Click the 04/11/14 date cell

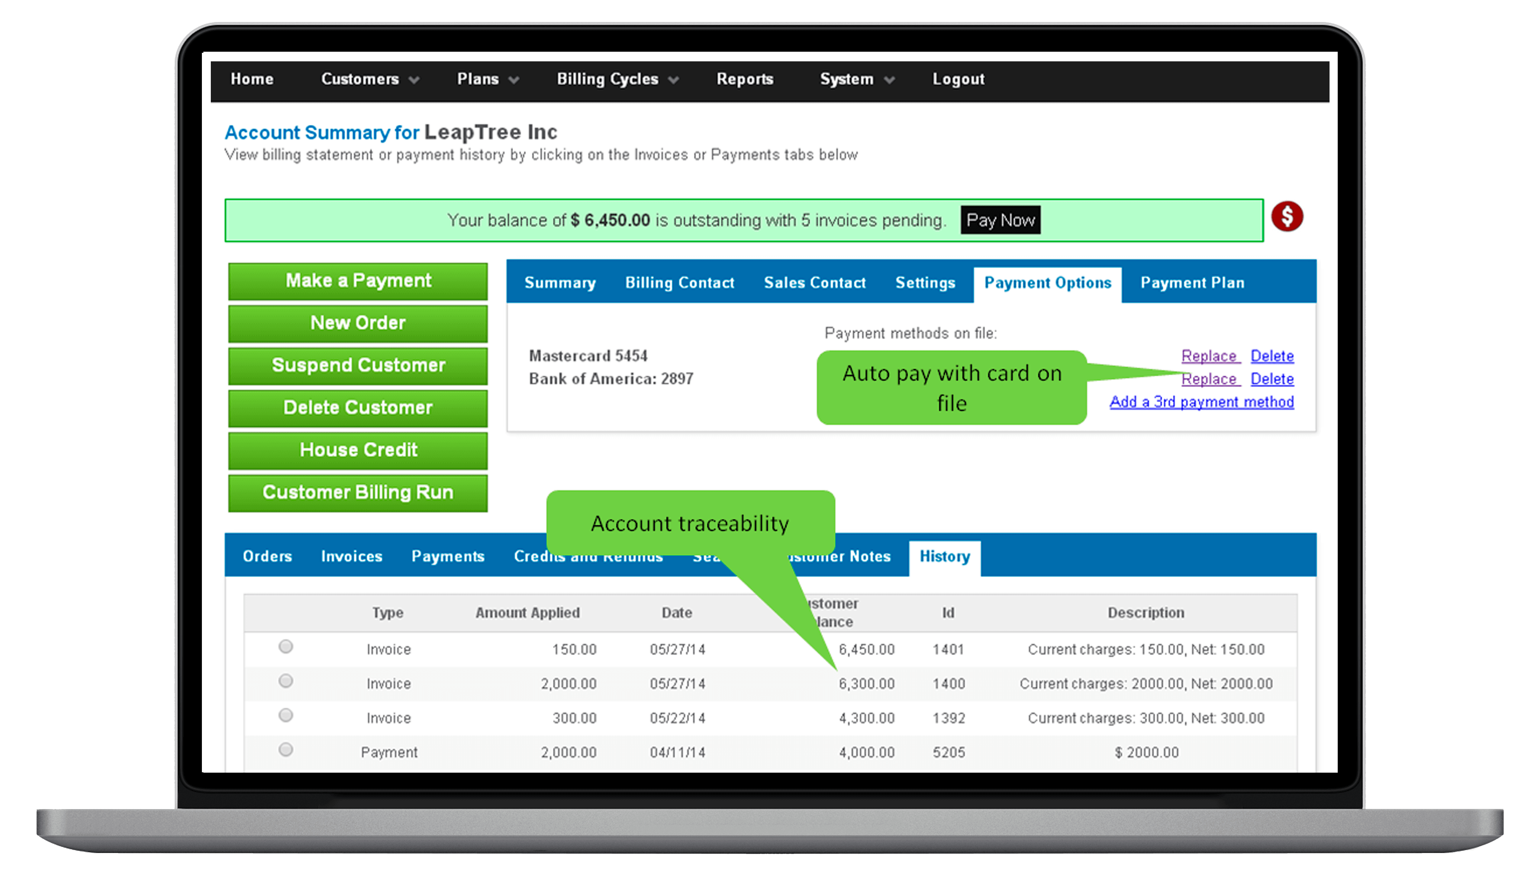point(677,753)
